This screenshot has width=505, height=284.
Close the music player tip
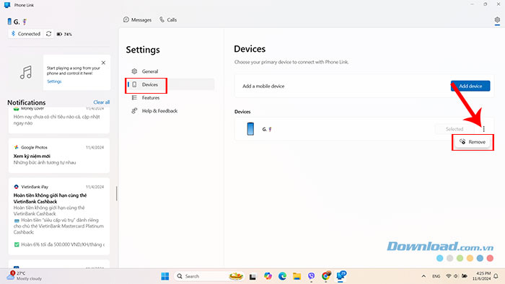coord(103,63)
